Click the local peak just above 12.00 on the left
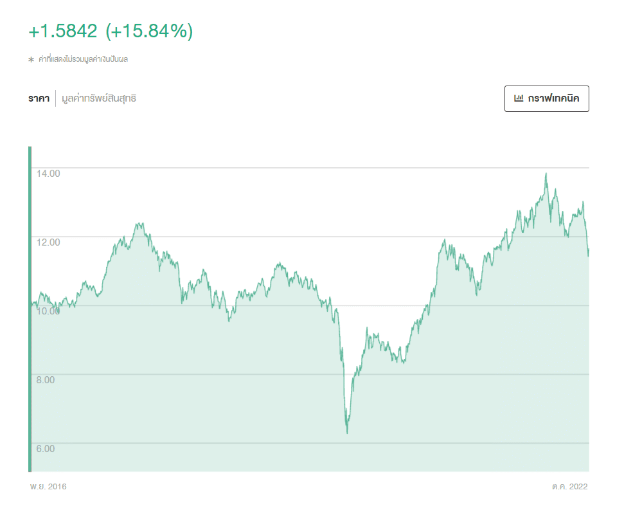 (138, 224)
